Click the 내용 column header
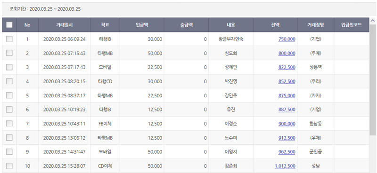 pyautogui.click(x=231, y=25)
